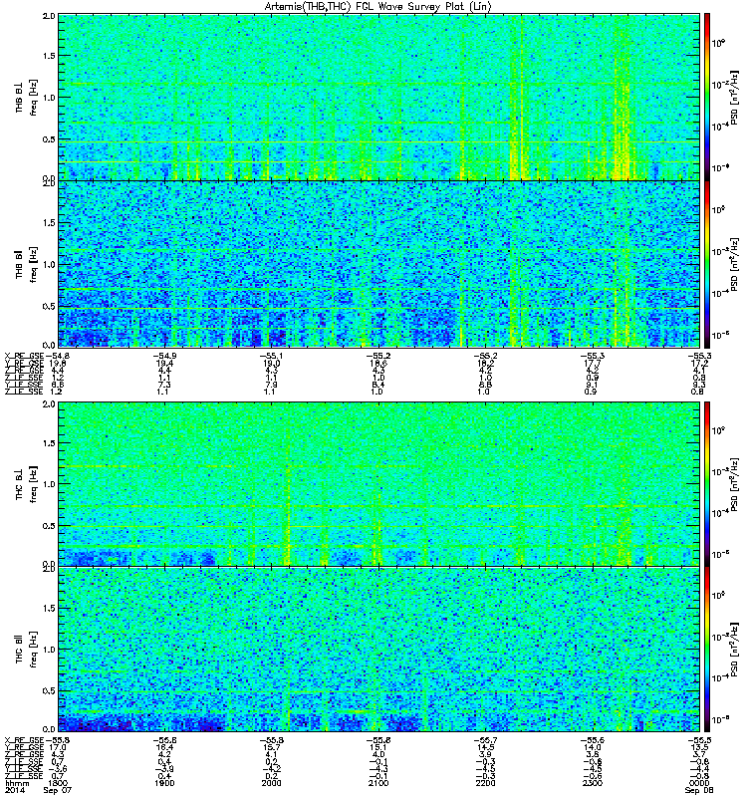
Task: Click the '1.5' frequency tick of the THB B⊥ panel
Action: click(x=49, y=56)
